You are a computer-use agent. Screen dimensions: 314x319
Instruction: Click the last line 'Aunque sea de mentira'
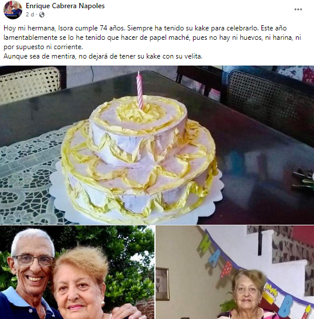coord(103,56)
